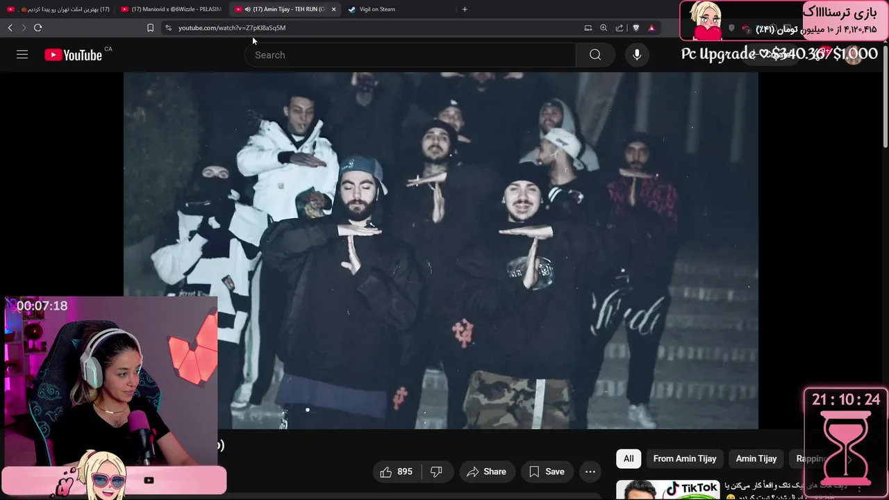Go forward with browser forward arrow
Screen dimensions: 889x500
(x=24, y=28)
